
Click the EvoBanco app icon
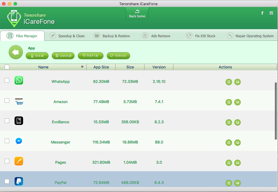click(19, 121)
